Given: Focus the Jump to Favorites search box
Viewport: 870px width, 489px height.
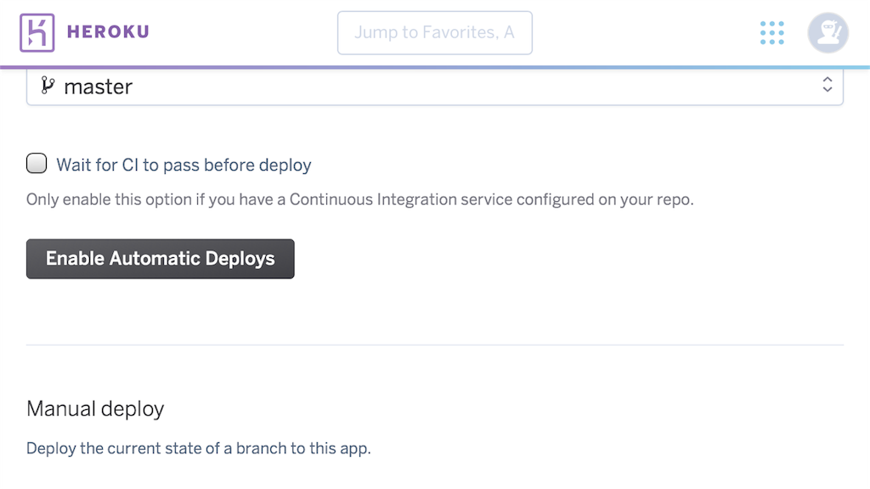Looking at the screenshot, I should 434,32.
